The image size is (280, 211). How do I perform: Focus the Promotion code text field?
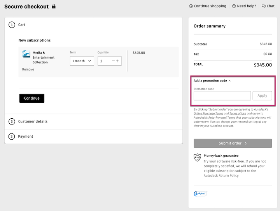pos(222,95)
